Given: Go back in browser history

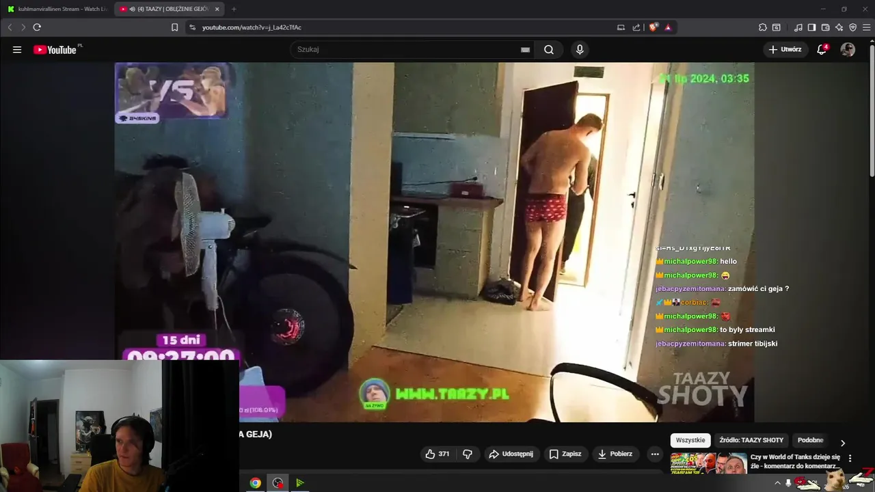Looking at the screenshot, I should 10,27.
